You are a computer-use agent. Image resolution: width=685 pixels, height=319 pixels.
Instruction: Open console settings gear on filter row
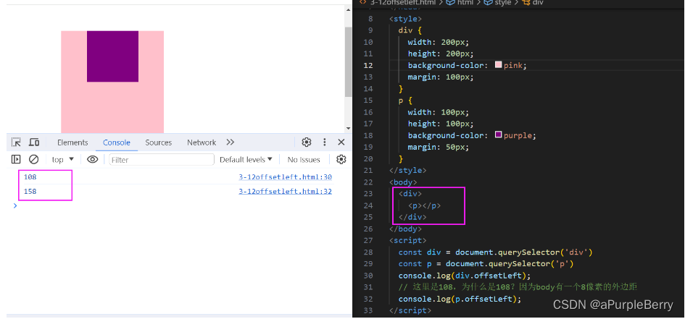coord(341,159)
